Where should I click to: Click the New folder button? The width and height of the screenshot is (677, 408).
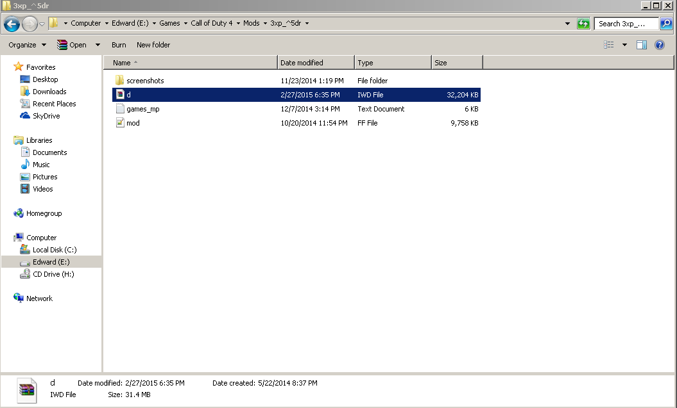click(x=153, y=45)
